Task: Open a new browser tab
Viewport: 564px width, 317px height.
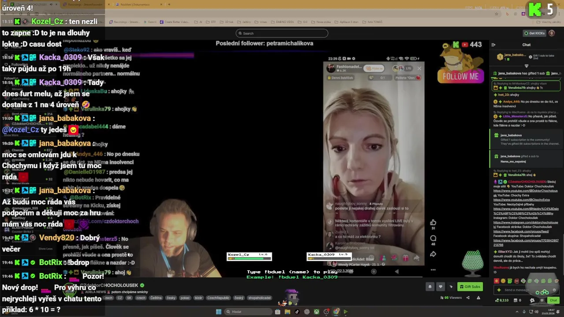Action: 169,4
